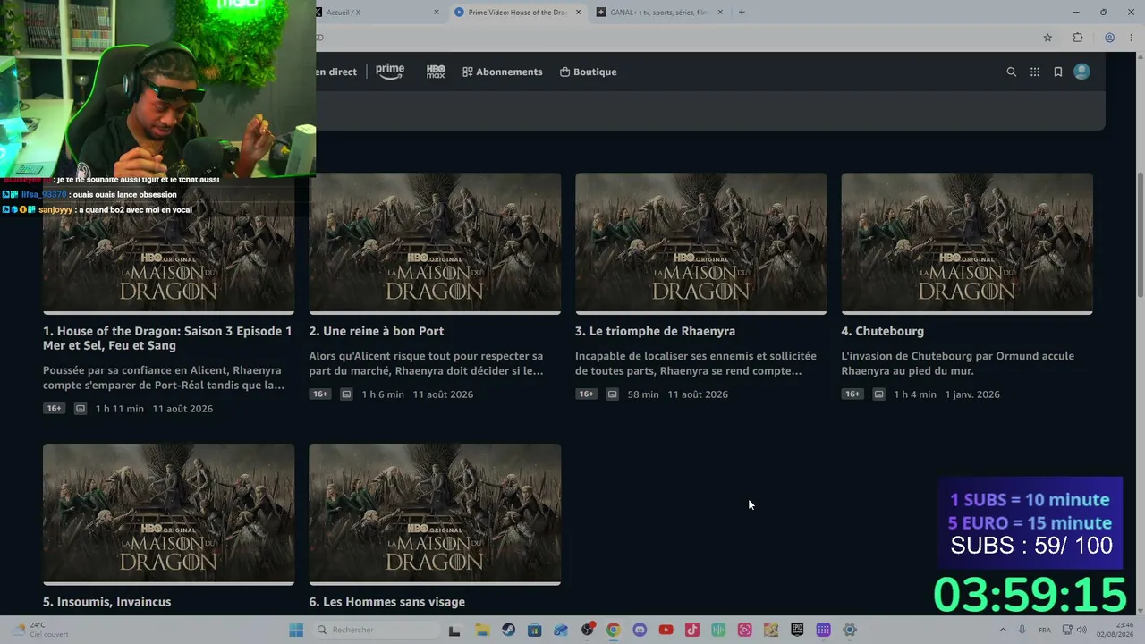Screen dimensions: 1145x644
Task: Open the Chrome extensions puzzle icon
Action: coord(1078,38)
